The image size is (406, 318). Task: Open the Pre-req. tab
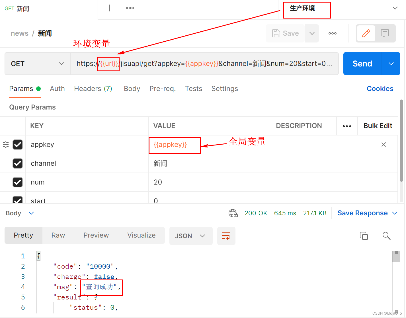pos(163,89)
